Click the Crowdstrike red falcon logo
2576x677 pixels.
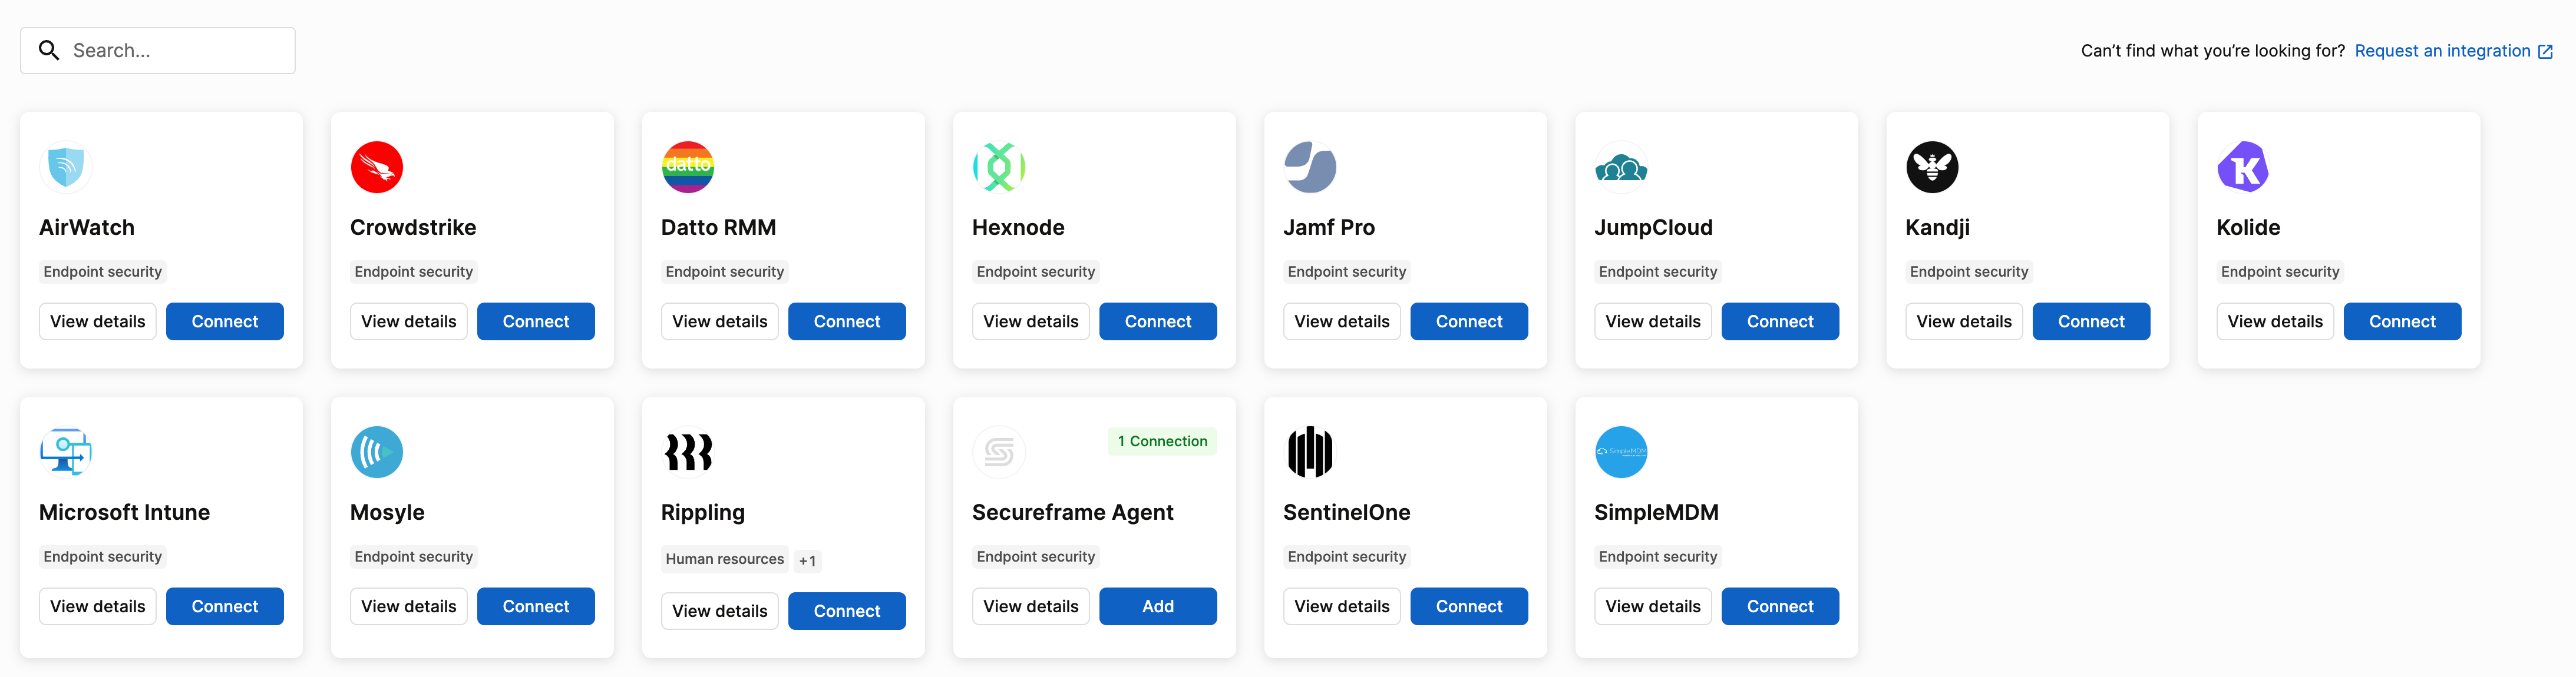coord(377,167)
